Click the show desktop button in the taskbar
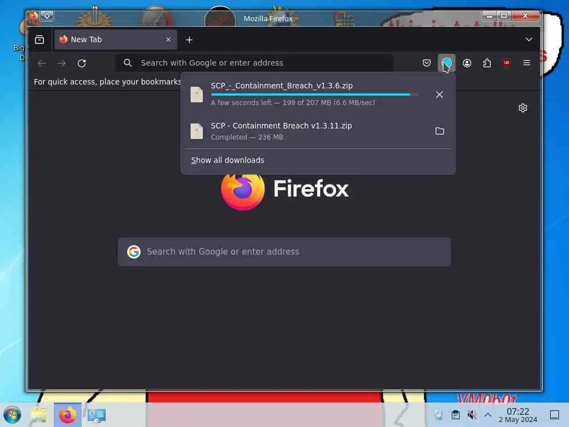This screenshot has width=569, height=427. (x=554, y=415)
